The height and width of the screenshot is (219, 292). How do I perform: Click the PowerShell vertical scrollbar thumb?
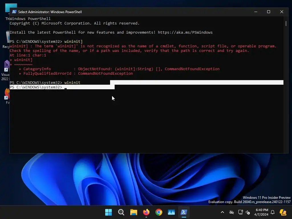(x=286, y=23)
